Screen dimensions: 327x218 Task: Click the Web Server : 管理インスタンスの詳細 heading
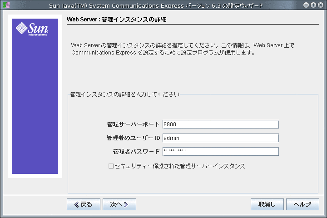click(x=117, y=20)
